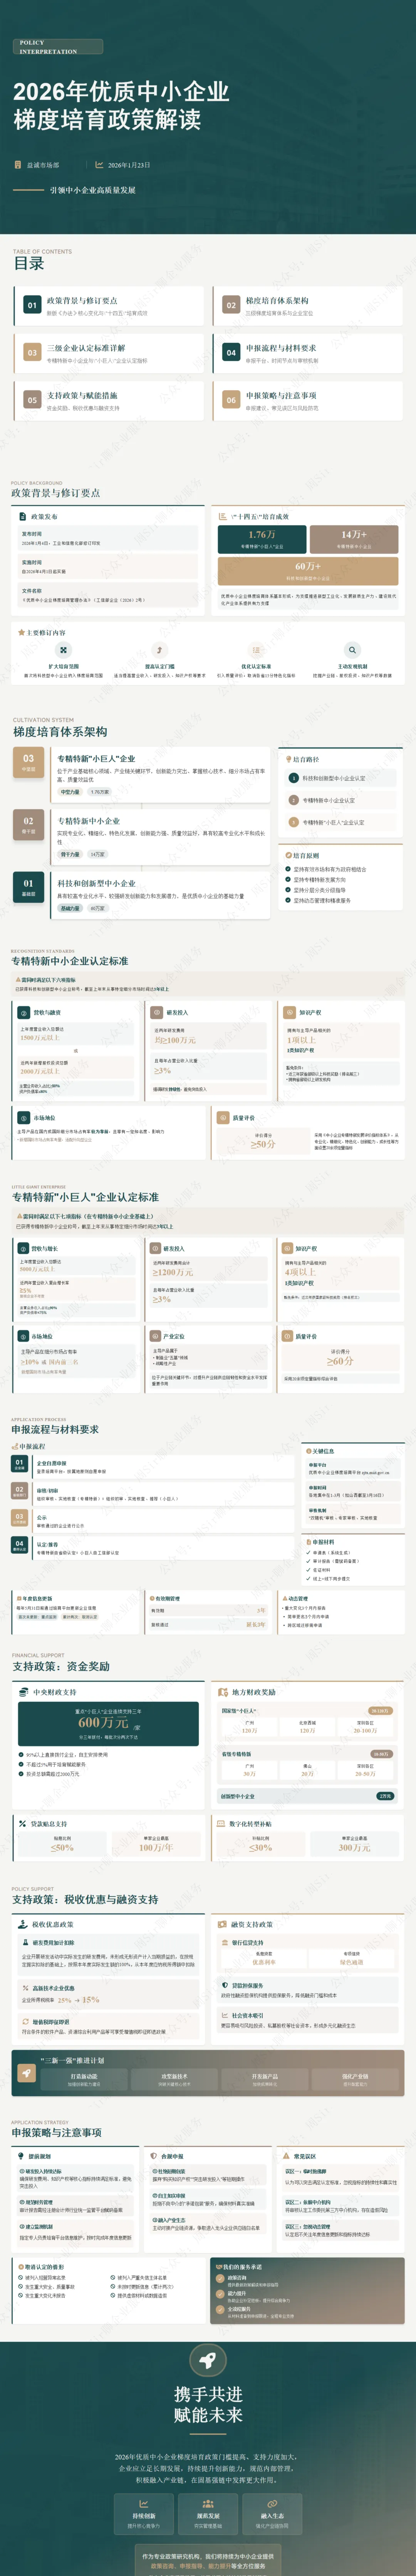Open contents card 05 支持政策与赋能措施
This screenshot has width=416, height=2576.
(109, 400)
